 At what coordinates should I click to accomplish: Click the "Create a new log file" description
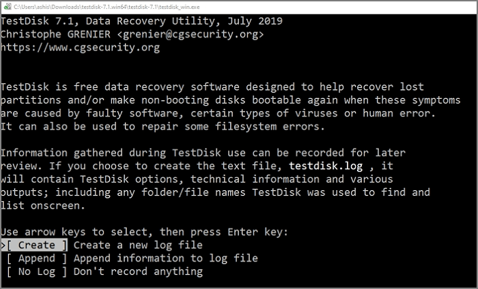[x=138, y=245]
